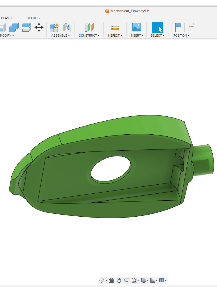Select the Pan hand tool
This screenshot has width=217, height=287.
point(119,280)
